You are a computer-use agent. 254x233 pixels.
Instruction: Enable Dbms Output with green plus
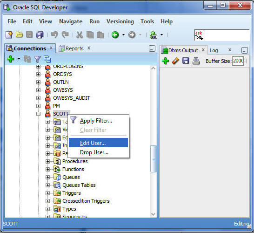(x=166, y=61)
